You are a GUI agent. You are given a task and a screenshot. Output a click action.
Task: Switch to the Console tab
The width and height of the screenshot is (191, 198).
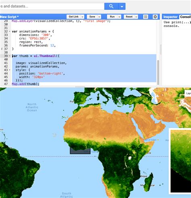tap(185, 17)
